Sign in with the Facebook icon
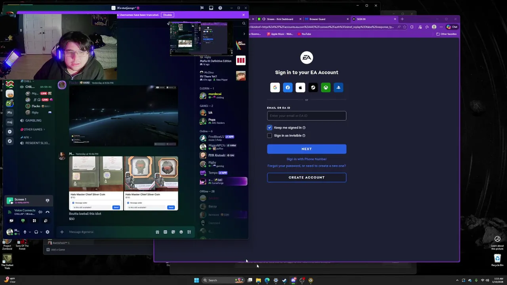 pyautogui.click(x=288, y=87)
